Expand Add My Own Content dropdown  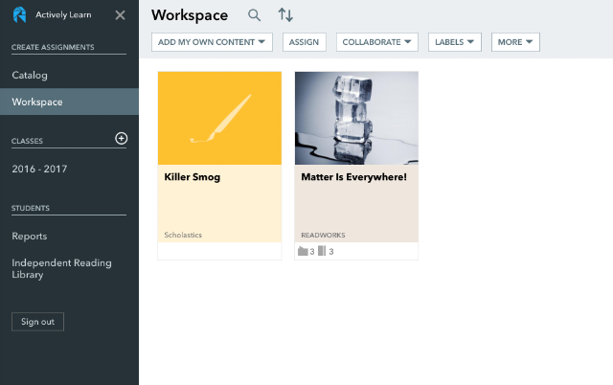click(x=212, y=42)
